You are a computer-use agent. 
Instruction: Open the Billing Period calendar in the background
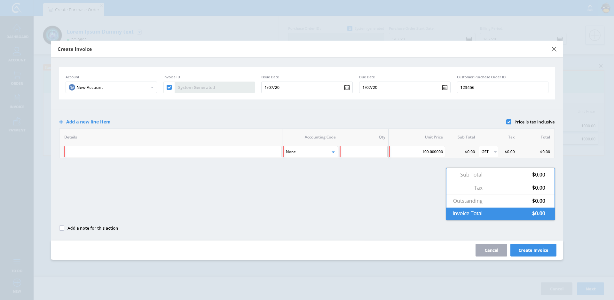(560, 39)
